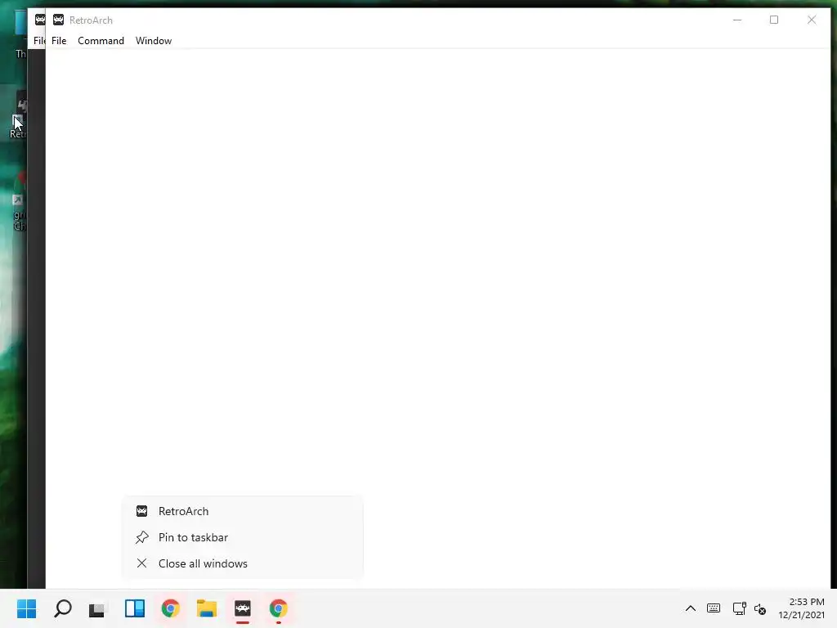
Task: Minimize the RetroArch window
Action: (x=737, y=20)
